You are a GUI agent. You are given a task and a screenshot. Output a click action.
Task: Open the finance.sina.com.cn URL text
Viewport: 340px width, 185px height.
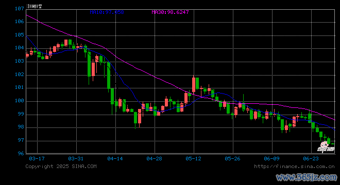pyautogui.click(x=294, y=166)
